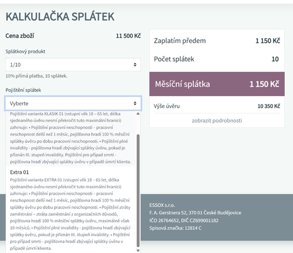Click the Zaplatím předem 1 150 Kč amount
This screenshot has width=293, height=253.
267,41
